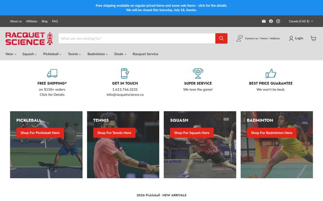Click Shop For Pickleball Here button
Image resolution: width=323 pixels, height=201 pixels.
point(40,133)
